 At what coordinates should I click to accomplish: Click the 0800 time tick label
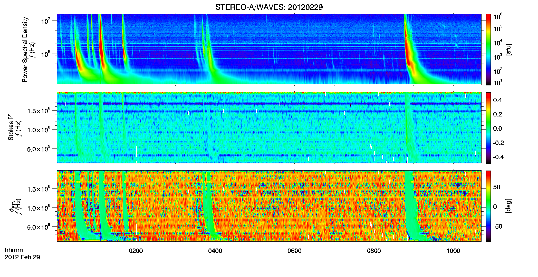[374, 251]
